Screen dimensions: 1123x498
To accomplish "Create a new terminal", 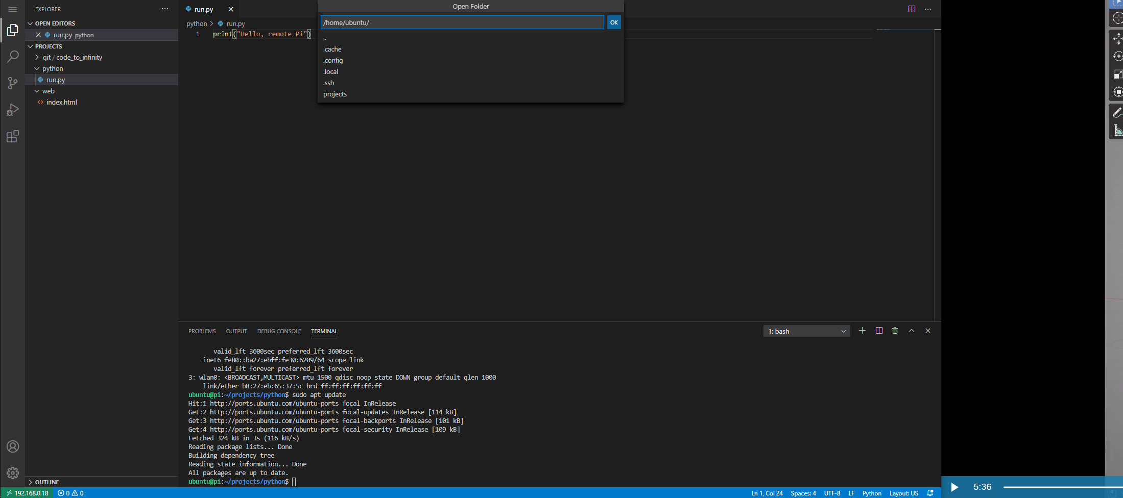I will [862, 331].
